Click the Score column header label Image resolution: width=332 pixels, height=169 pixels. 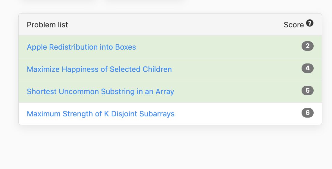[x=294, y=25]
